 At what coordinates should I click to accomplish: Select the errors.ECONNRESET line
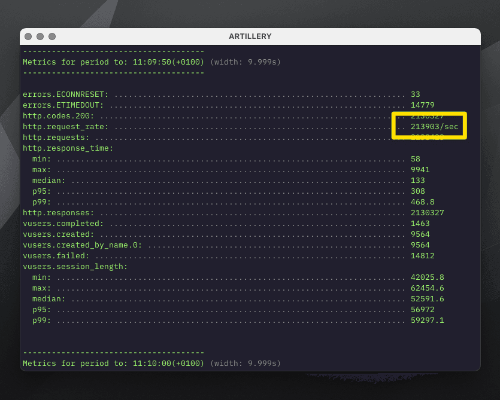tap(65, 94)
